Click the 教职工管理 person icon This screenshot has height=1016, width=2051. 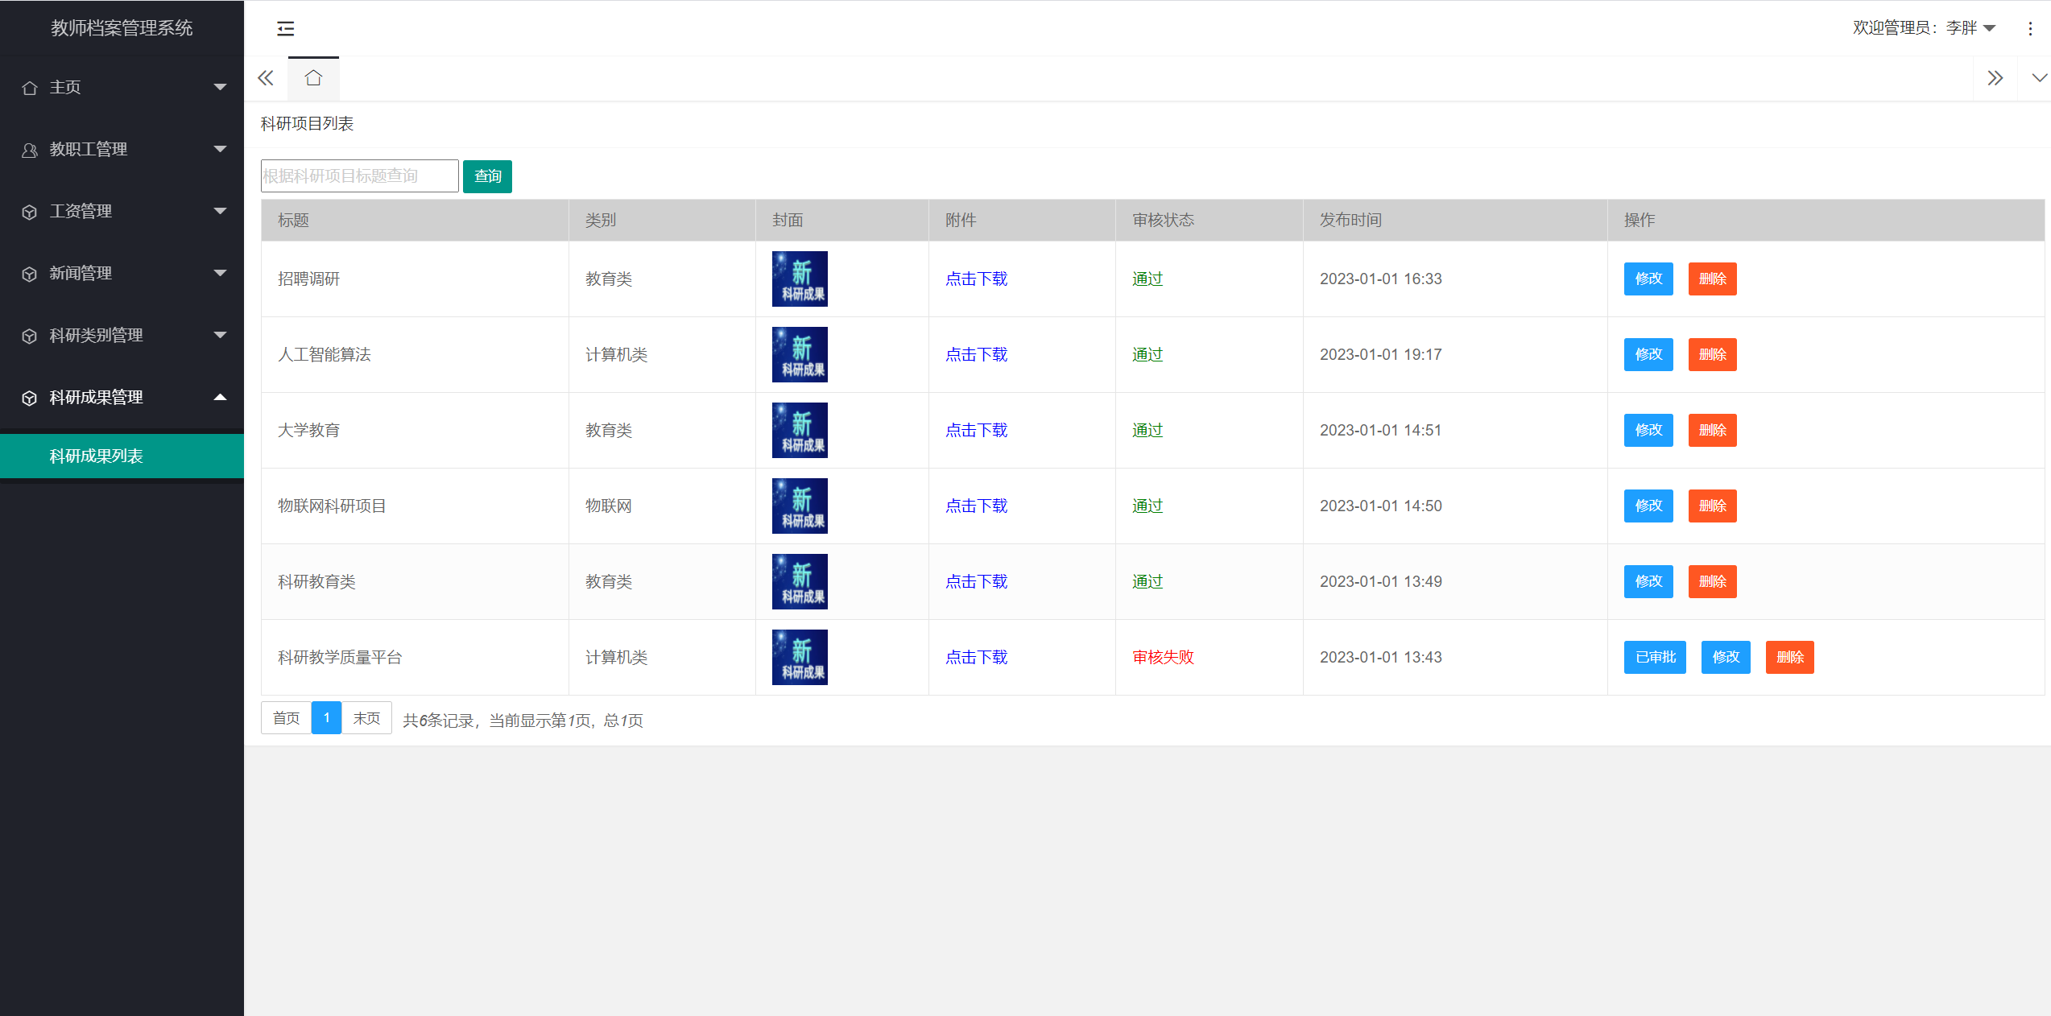point(30,150)
